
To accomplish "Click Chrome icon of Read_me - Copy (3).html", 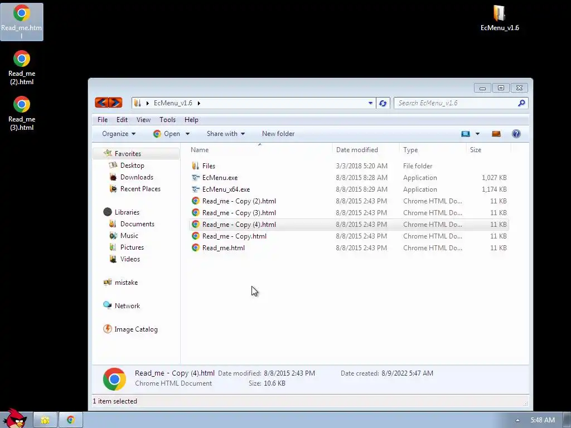I will [x=196, y=212].
